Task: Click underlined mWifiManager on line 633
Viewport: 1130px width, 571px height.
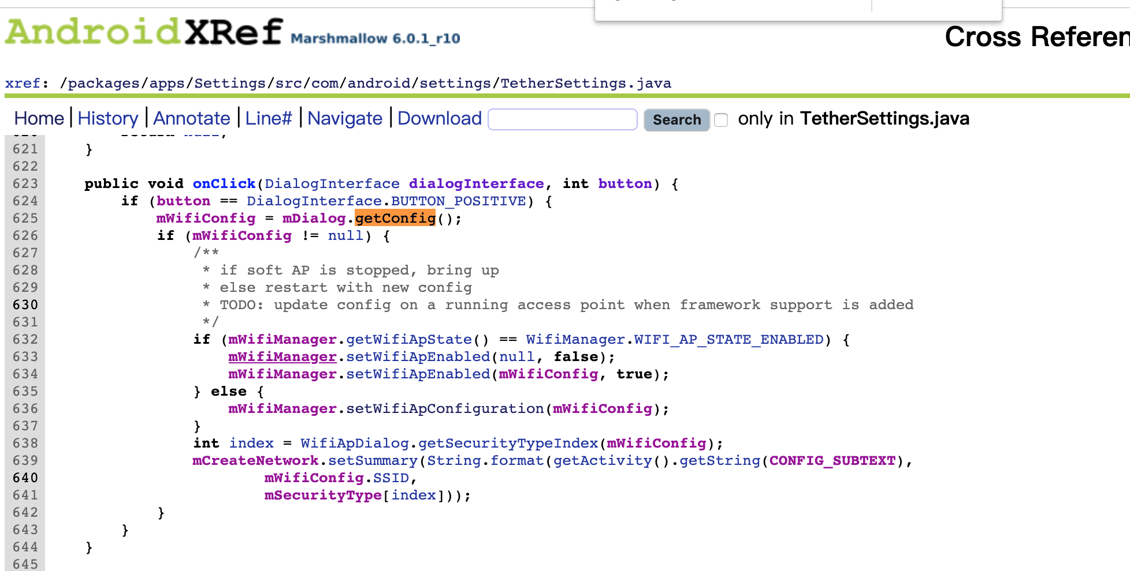Action: click(282, 356)
